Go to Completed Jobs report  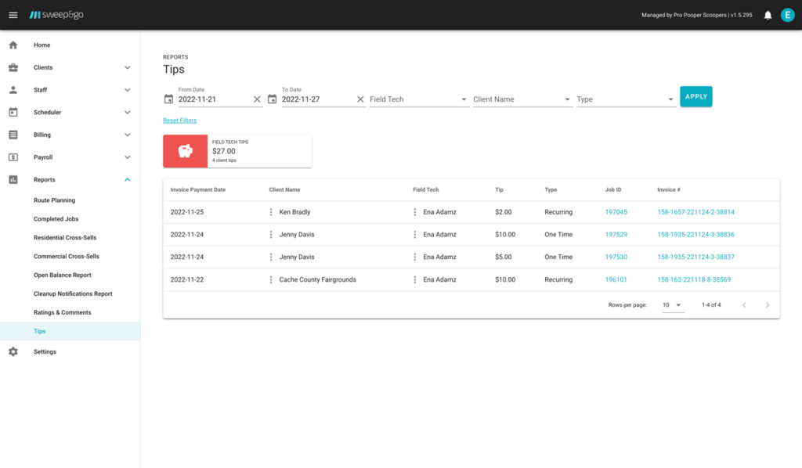56,219
